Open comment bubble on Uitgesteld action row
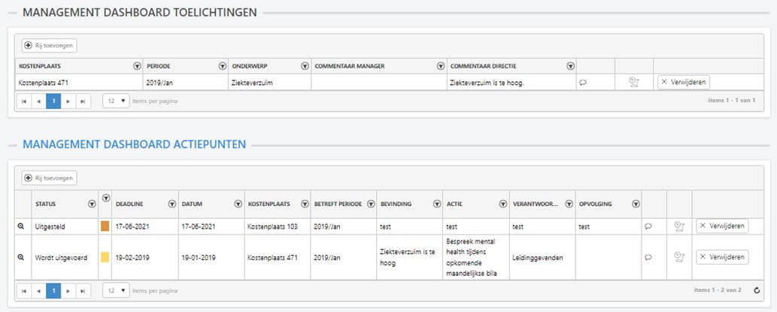 tap(648, 226)
